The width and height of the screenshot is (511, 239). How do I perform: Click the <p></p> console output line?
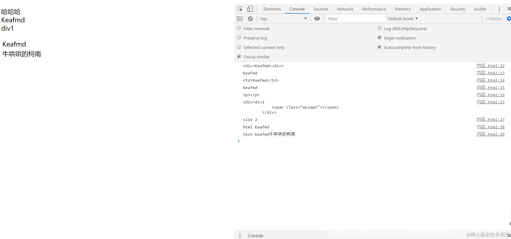(x=251, y=95)
